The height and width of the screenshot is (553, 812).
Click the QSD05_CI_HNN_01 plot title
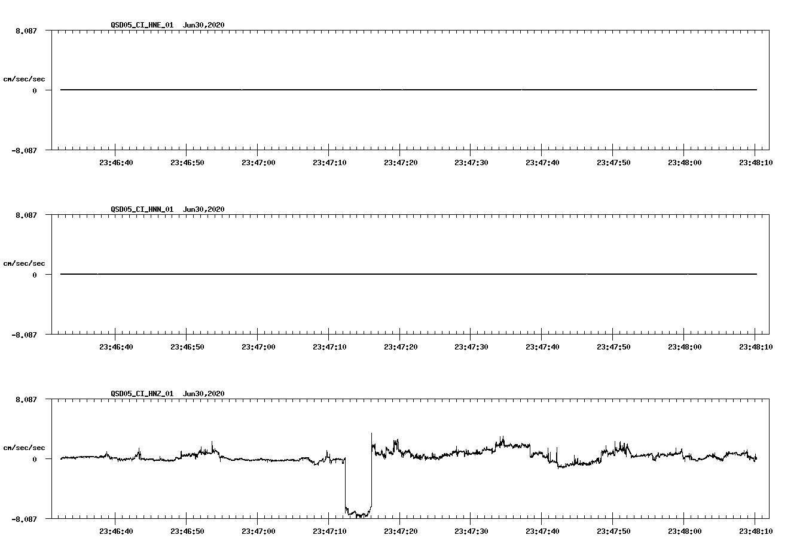click(x=167, y=209)
